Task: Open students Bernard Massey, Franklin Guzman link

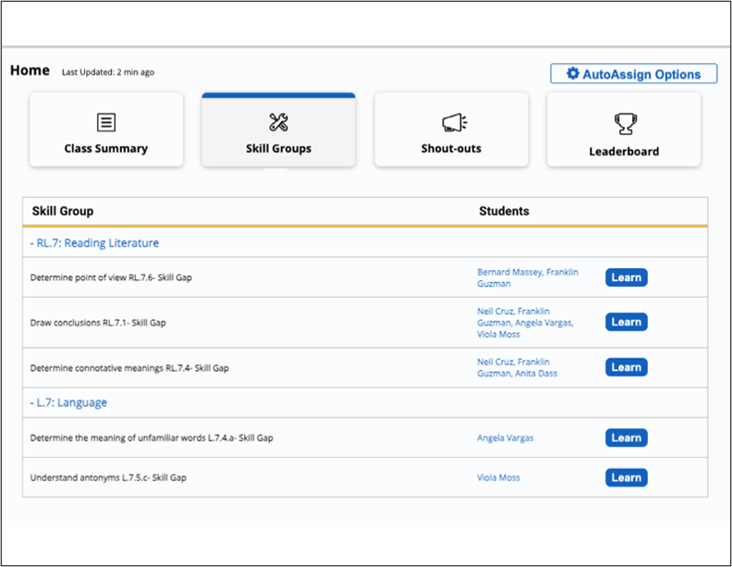Action: pos(528,277)
